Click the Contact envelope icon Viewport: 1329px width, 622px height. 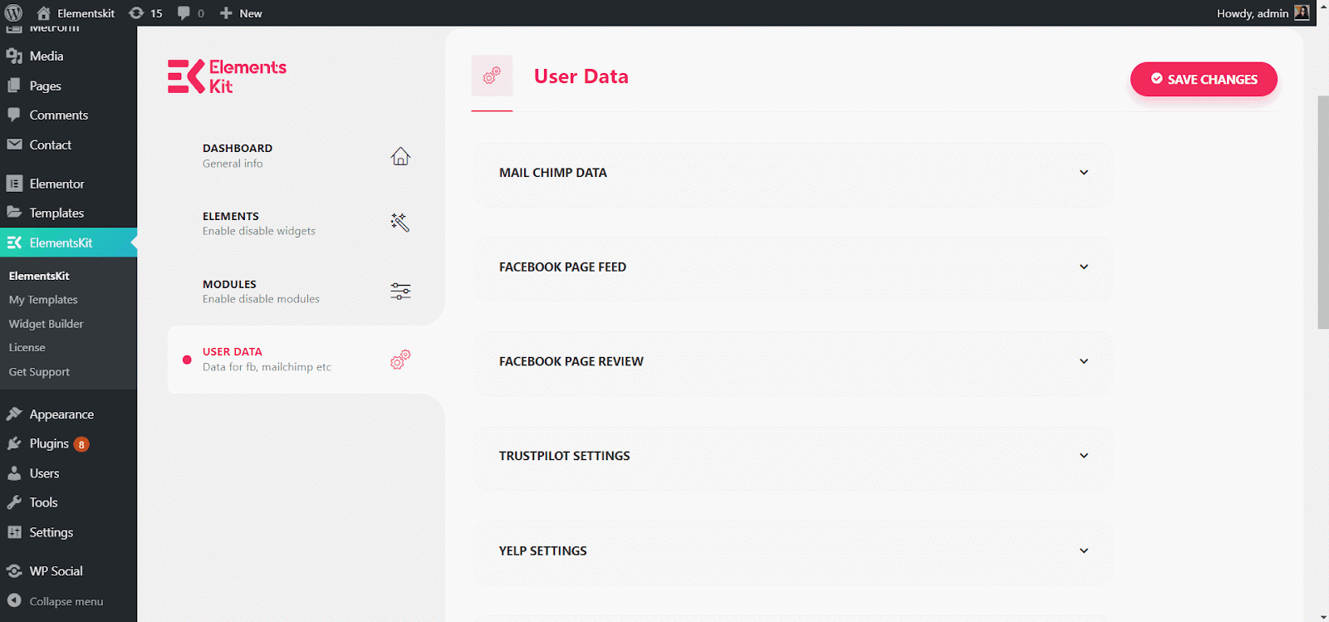click(14, 144)
